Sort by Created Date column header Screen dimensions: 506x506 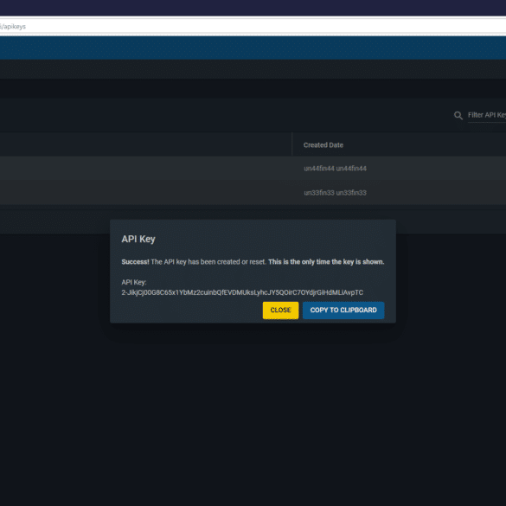tap(323, 145)
